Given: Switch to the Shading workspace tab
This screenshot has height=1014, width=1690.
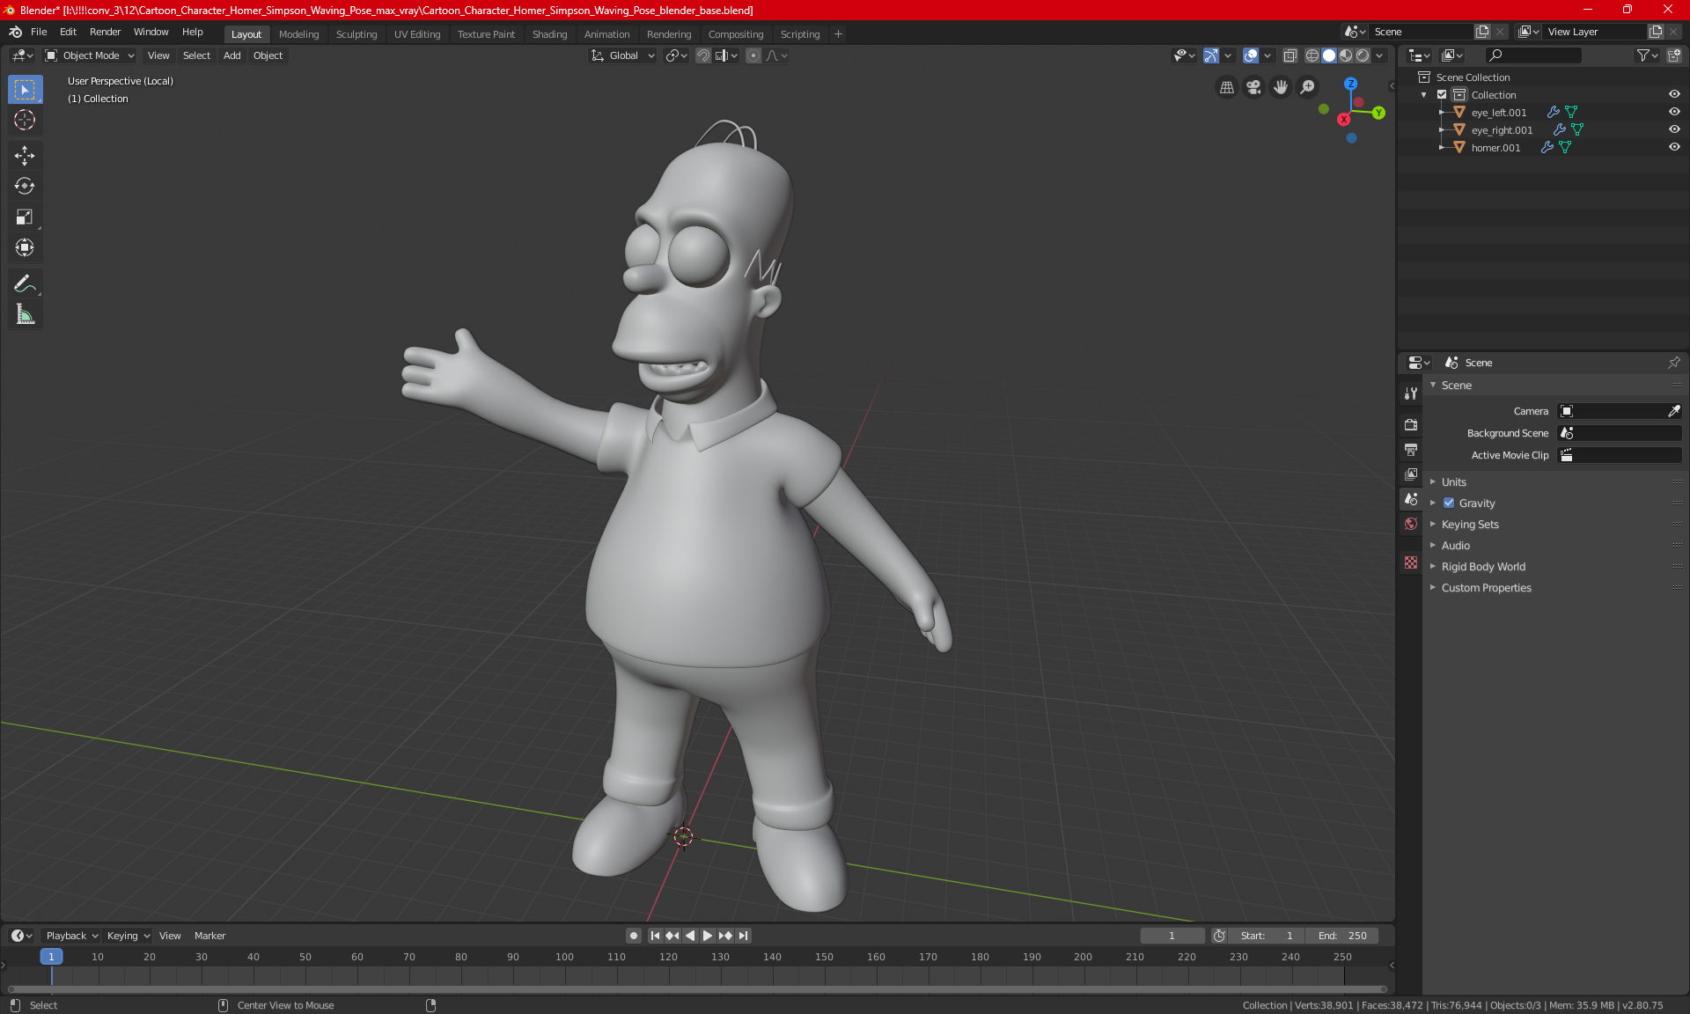Looking at the screenshot, I should click(x=549, y=34).
